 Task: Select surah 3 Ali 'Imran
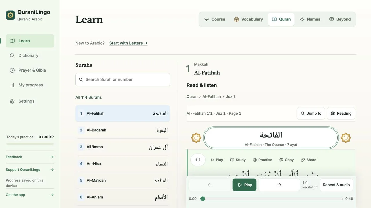(x=123, y=147)
